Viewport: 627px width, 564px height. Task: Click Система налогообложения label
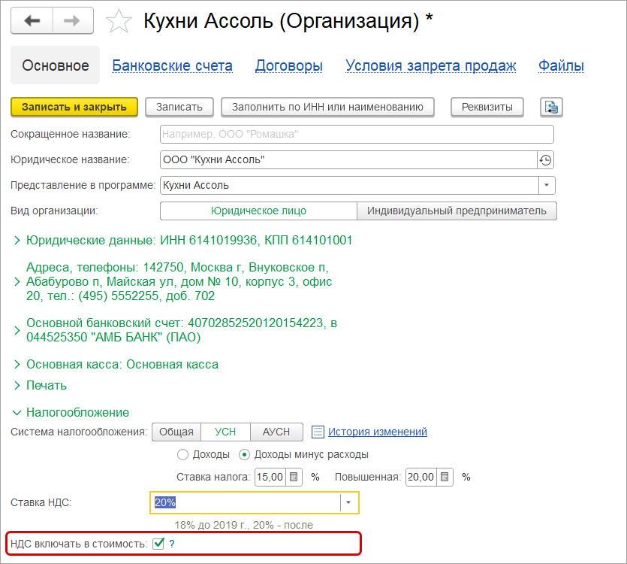(x=79, y=432)
